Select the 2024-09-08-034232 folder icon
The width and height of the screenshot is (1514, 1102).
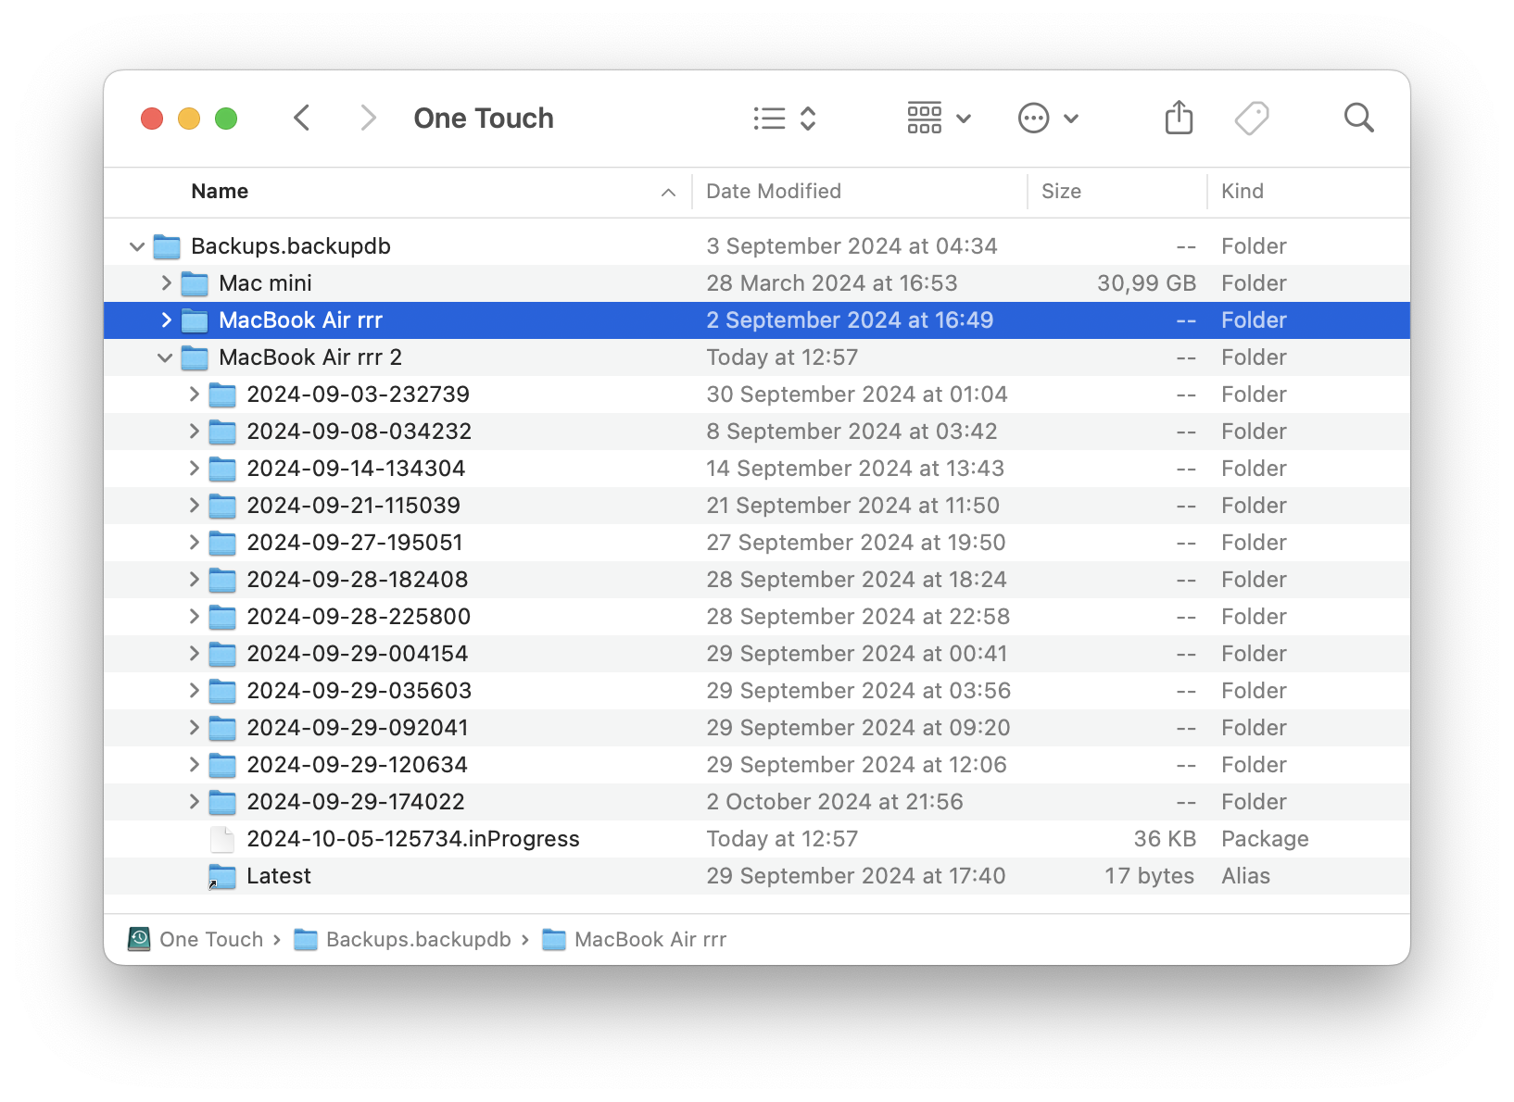coord(222,432)
